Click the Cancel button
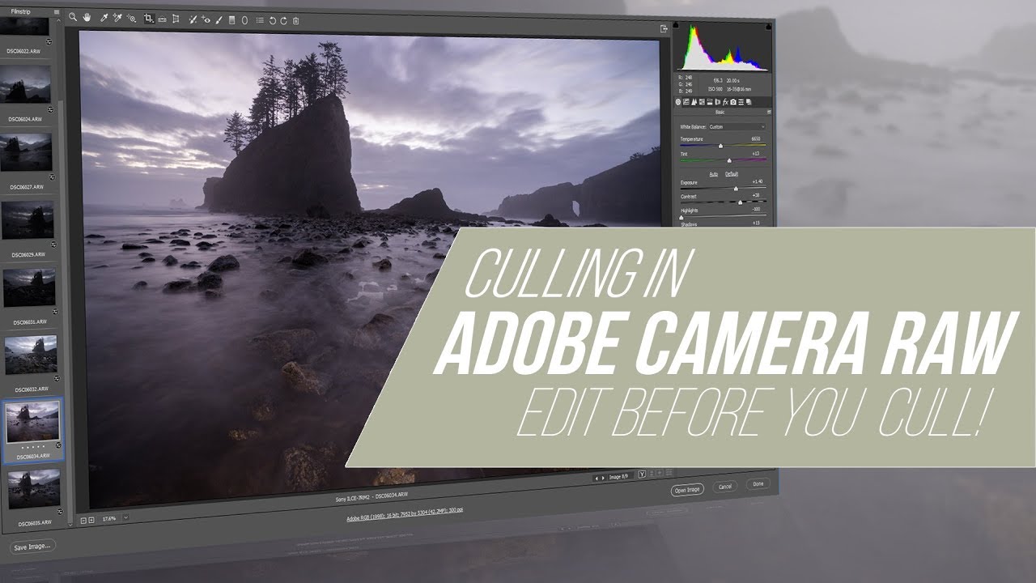 [725, 487]
